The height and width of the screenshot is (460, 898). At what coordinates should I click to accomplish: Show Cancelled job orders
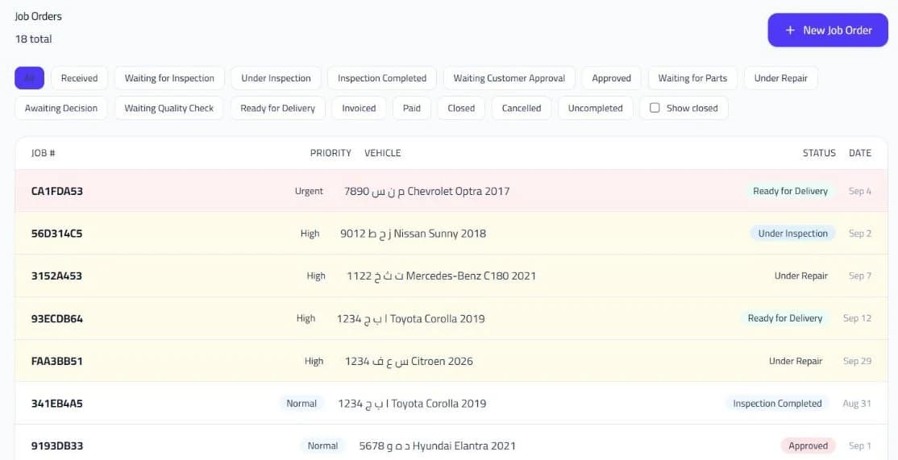(x=522, y=108)
